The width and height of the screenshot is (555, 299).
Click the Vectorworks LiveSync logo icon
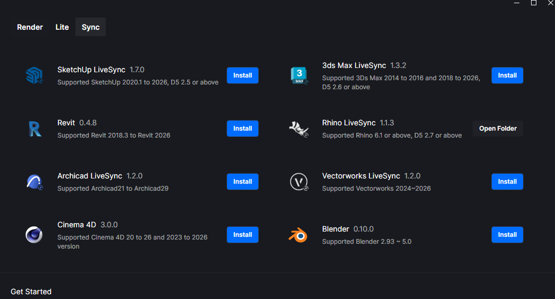point(299,182)
